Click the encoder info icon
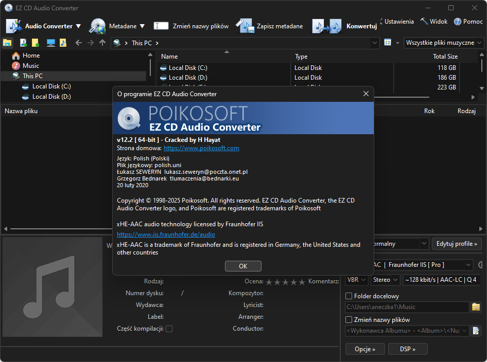Screen dimensions: 487x362 (481, 265)
